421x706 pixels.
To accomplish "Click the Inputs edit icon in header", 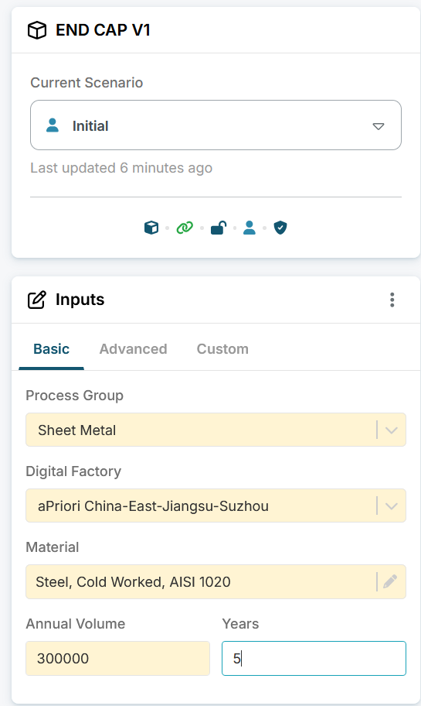I will coord(37,300).
